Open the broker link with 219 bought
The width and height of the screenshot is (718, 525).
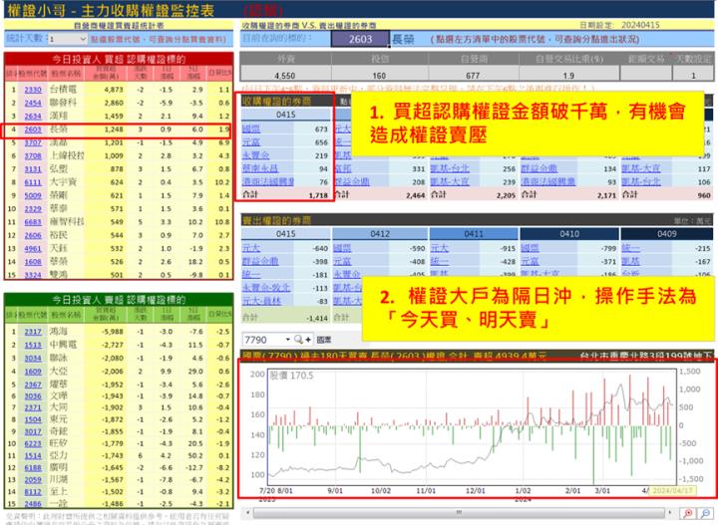pos(255,155)
